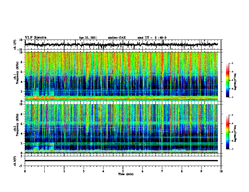Click time axis tick label "7"

tap(162, 171)
